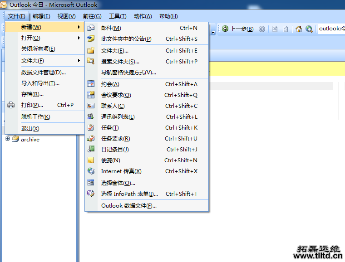Image resolution: width=345 pixels, height=262 pixels.
Task: Click the Outlook icon in the title bar
Action: click(4, 5)
